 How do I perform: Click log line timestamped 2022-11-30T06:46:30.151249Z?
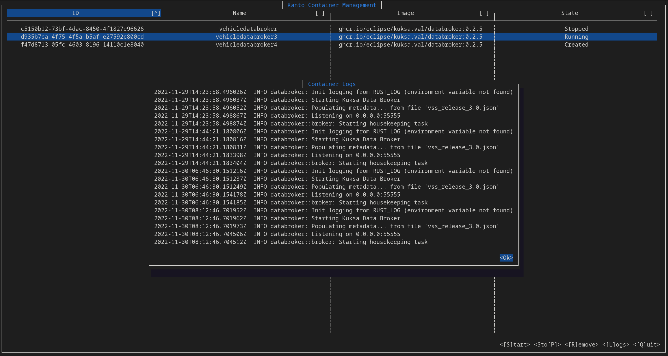click(x=327, y=187)
